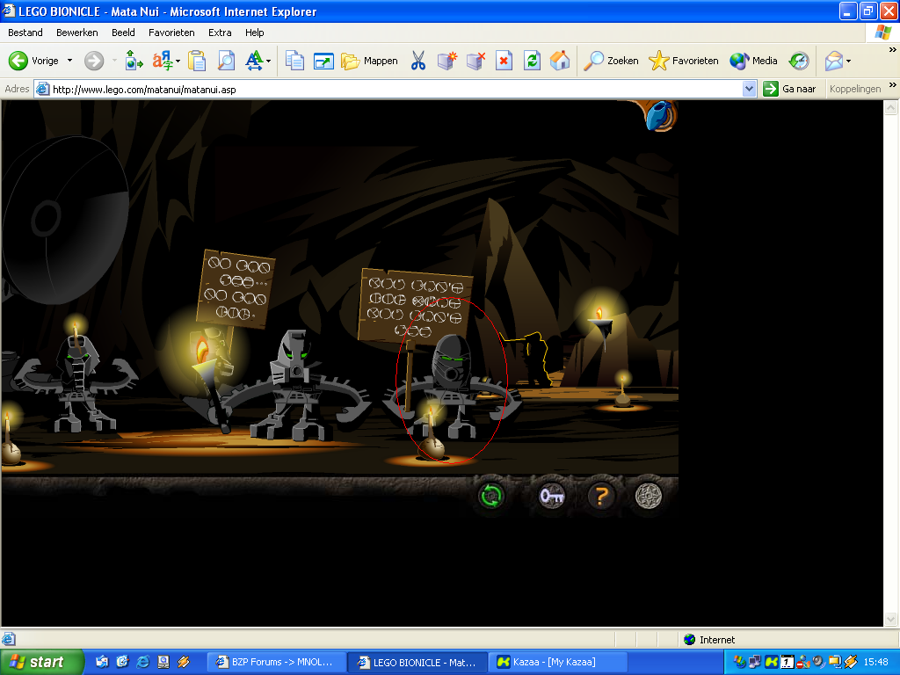This screenshot has width=900, height=675.
Task: Open the Windows start menu
Action: point(41,662)
